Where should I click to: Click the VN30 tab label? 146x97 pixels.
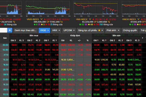(43, 30)
